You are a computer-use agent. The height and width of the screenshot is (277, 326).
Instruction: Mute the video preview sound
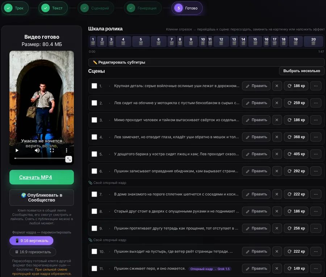tap(37, 150)
